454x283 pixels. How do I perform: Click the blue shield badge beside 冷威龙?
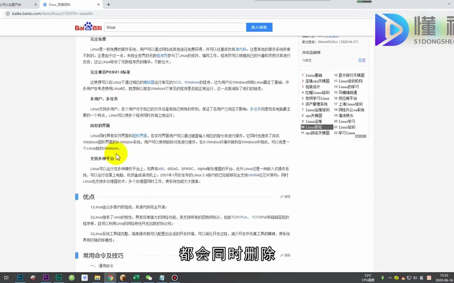(360, 60)
